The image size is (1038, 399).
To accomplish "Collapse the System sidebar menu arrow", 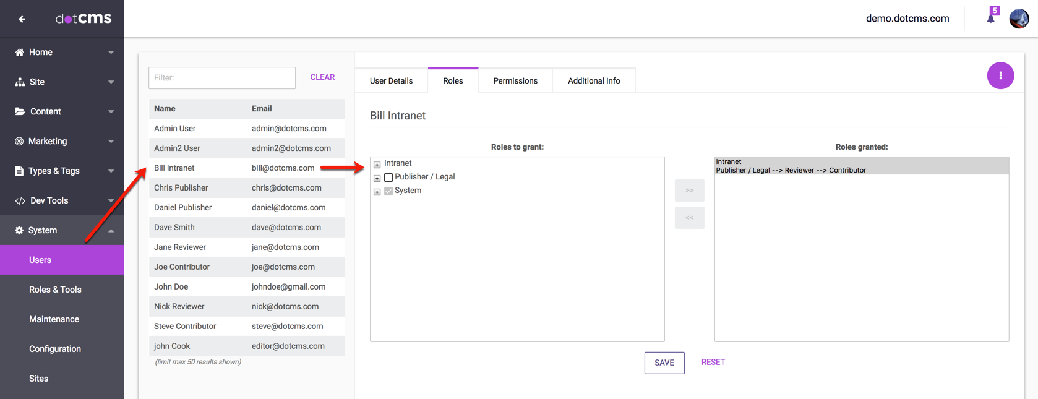I will point(111,231).
